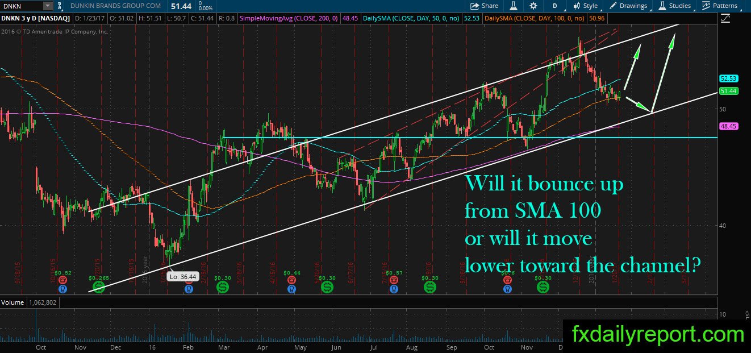Click the $0.57 earnings phone icon
This screenshot has width=751, height=353.
pyautogui.click(x=393, y=280)
